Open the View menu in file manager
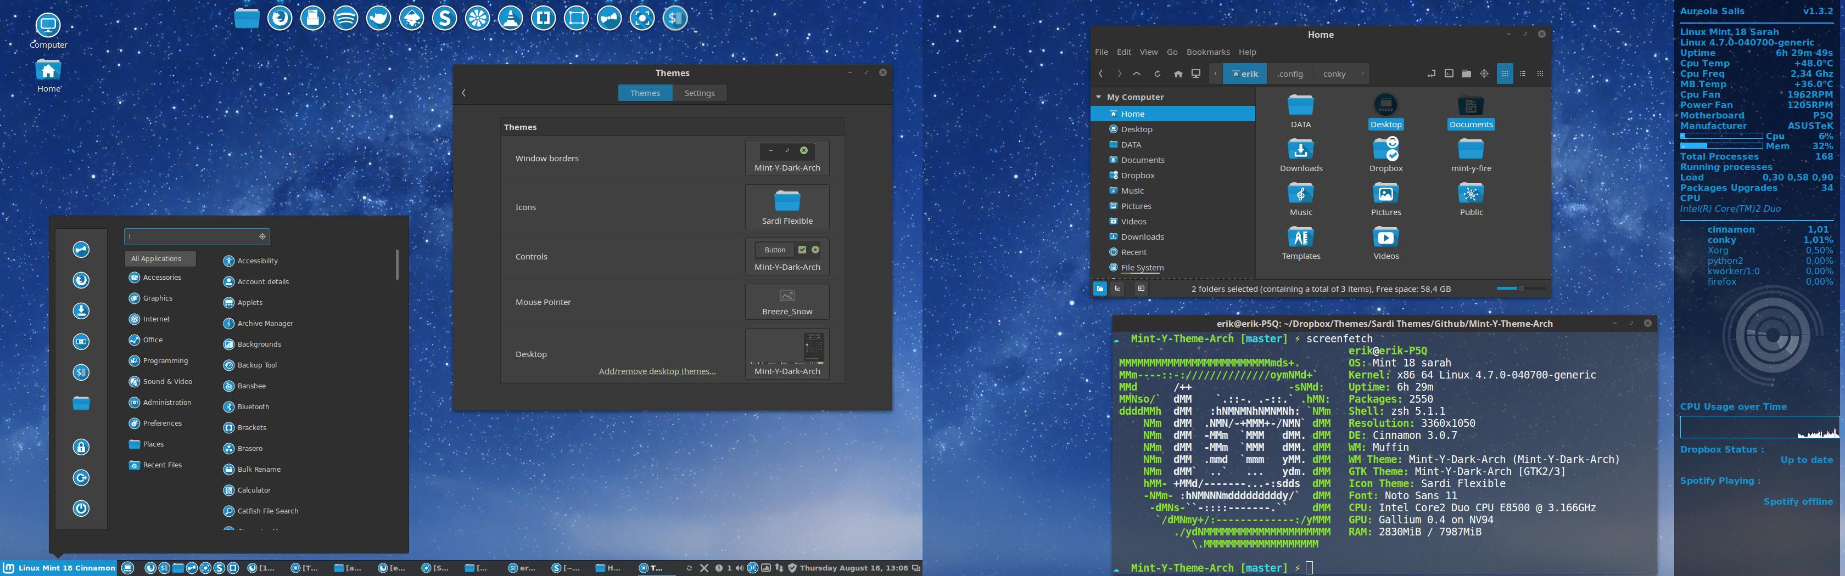 (1148, 52)
